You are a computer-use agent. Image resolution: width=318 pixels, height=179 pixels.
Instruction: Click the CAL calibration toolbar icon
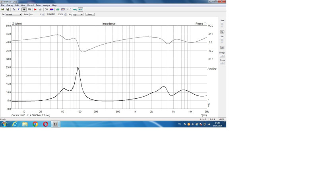click(47, 9)
